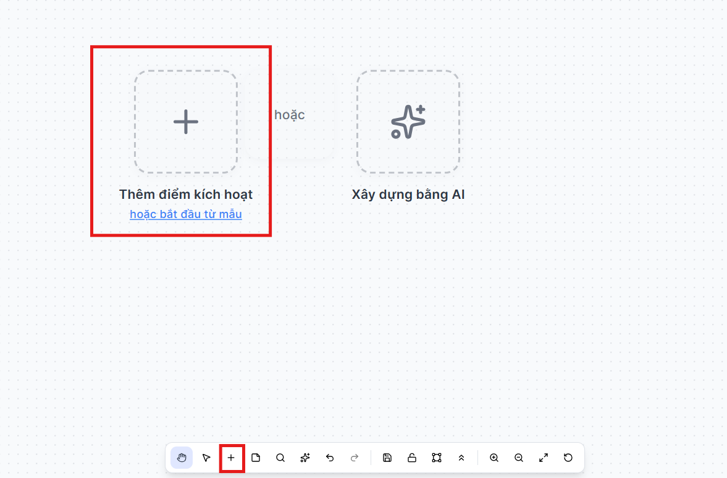Toggle the canvas lock icon
The width and height of the screenshot is (727, 478).
[x=412, y=458]
